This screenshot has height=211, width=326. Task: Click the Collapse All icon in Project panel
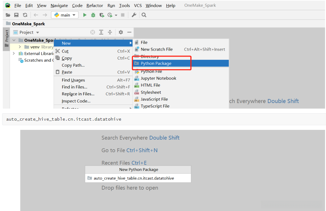coord(110,32)
